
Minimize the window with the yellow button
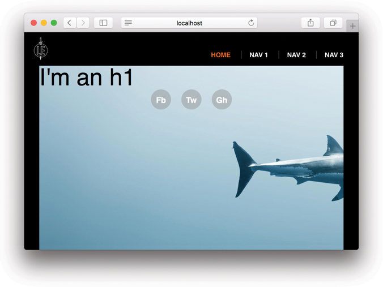pyautogui.click(x=44, y=23)
